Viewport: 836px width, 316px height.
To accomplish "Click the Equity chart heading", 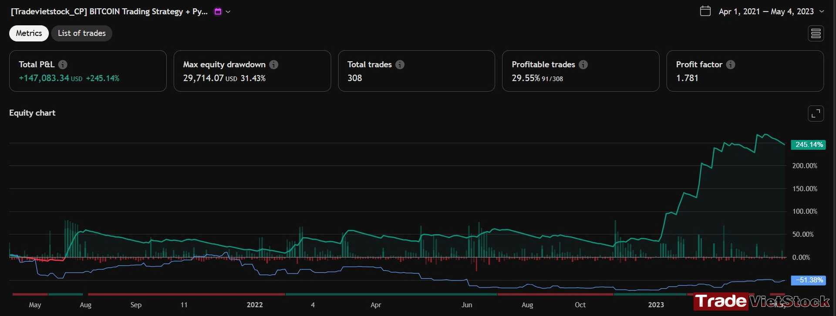I will [x=32, y=113].
